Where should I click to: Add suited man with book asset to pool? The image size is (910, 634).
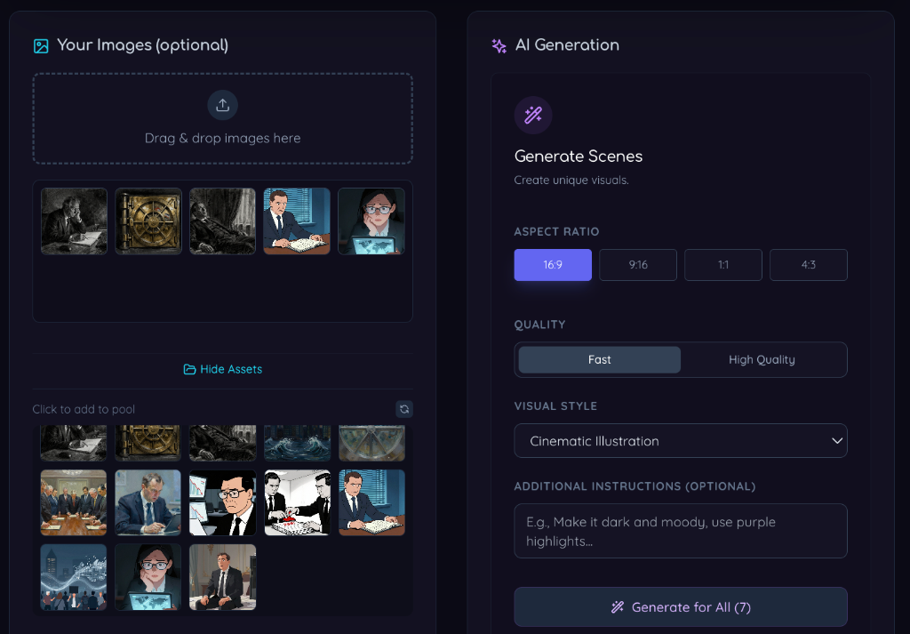pyautogui.click(x=371, y=502)
